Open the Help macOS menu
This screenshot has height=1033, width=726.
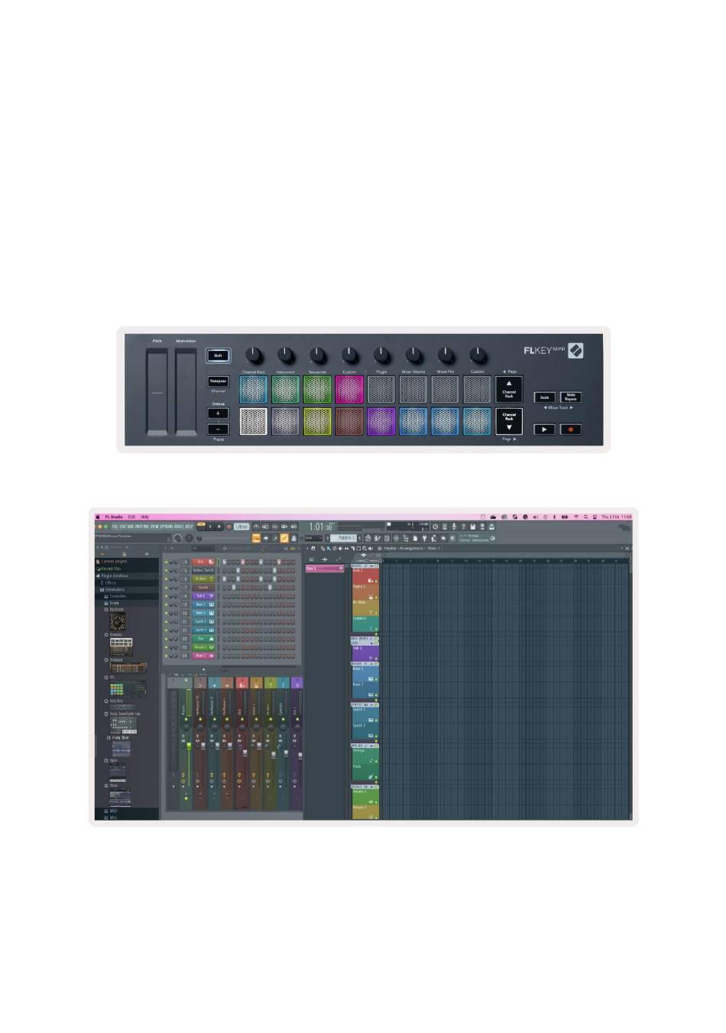[144, 516]
